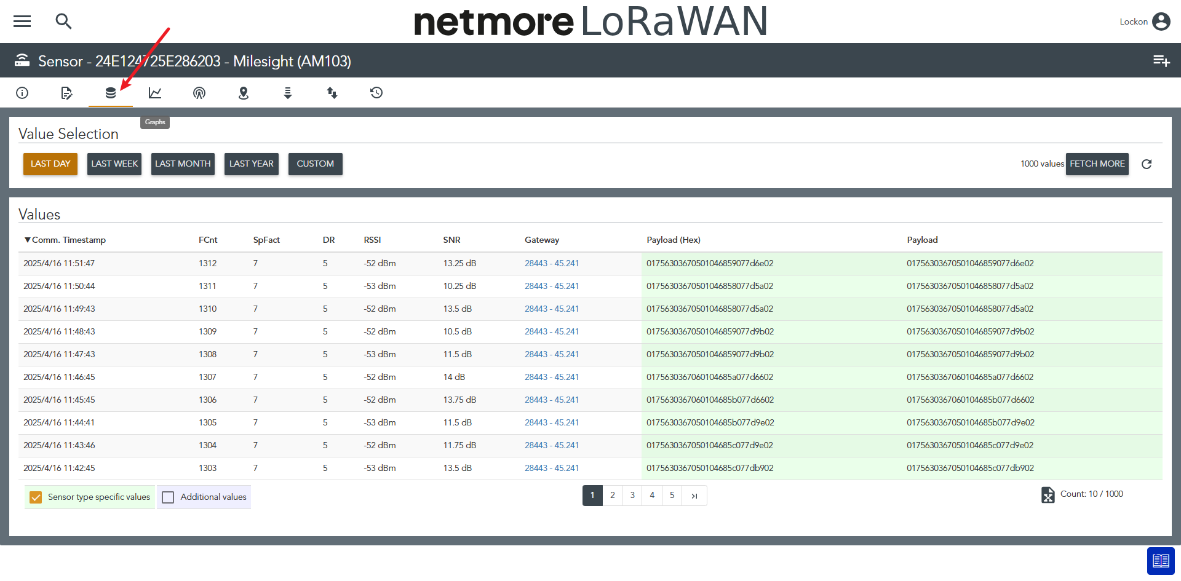Select the LAST DAY range

click(x=50, y=164)
